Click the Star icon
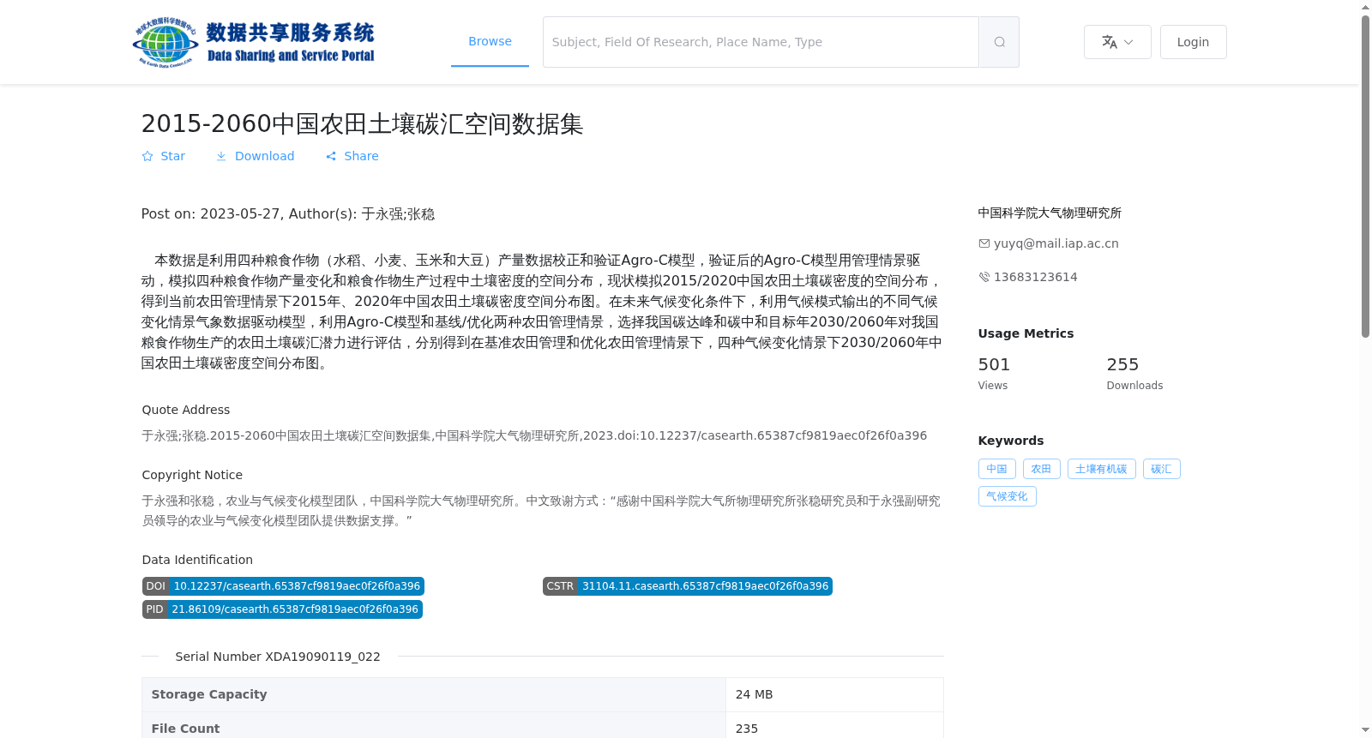Image resolution: width=1372 pixels, height=738 pixels. click(147, 156)
